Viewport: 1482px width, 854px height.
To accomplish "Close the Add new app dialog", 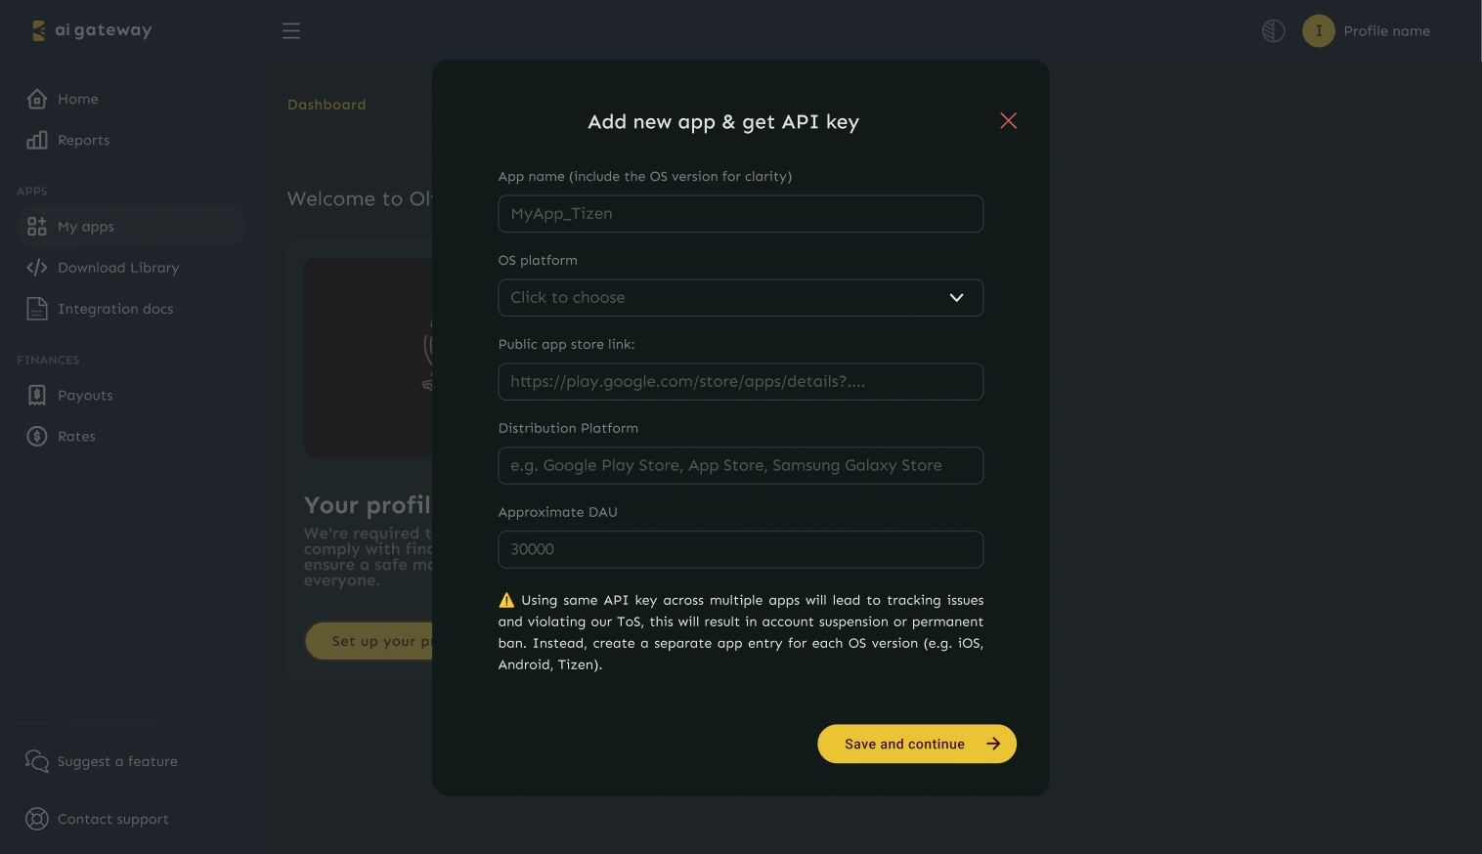I will click(x=1008, y=120).
